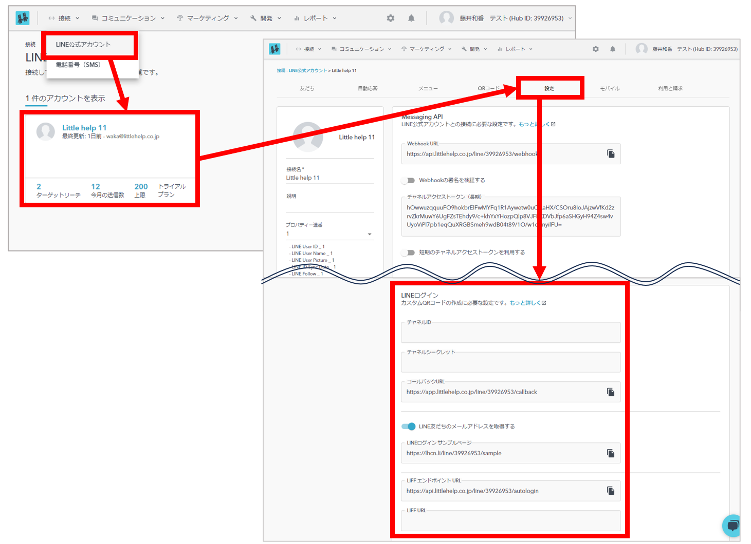This screenshot has width=751, height=544.
Task: Open notifications bell in front window
Action: pos(613,49)
